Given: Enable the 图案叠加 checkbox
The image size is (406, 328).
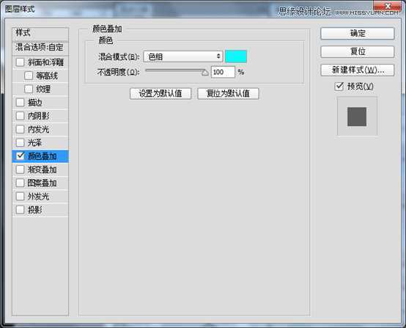Looking at the screenshot, I should tap(21, 183).
